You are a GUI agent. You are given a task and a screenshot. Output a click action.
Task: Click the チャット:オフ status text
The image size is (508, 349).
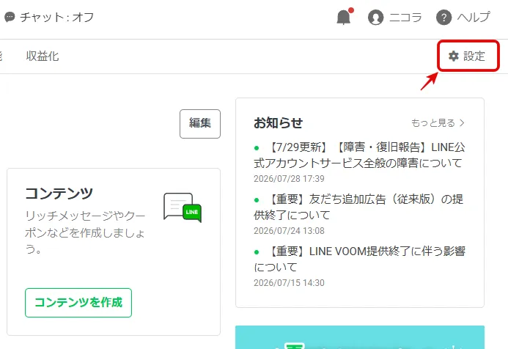[x=57, y=17]
